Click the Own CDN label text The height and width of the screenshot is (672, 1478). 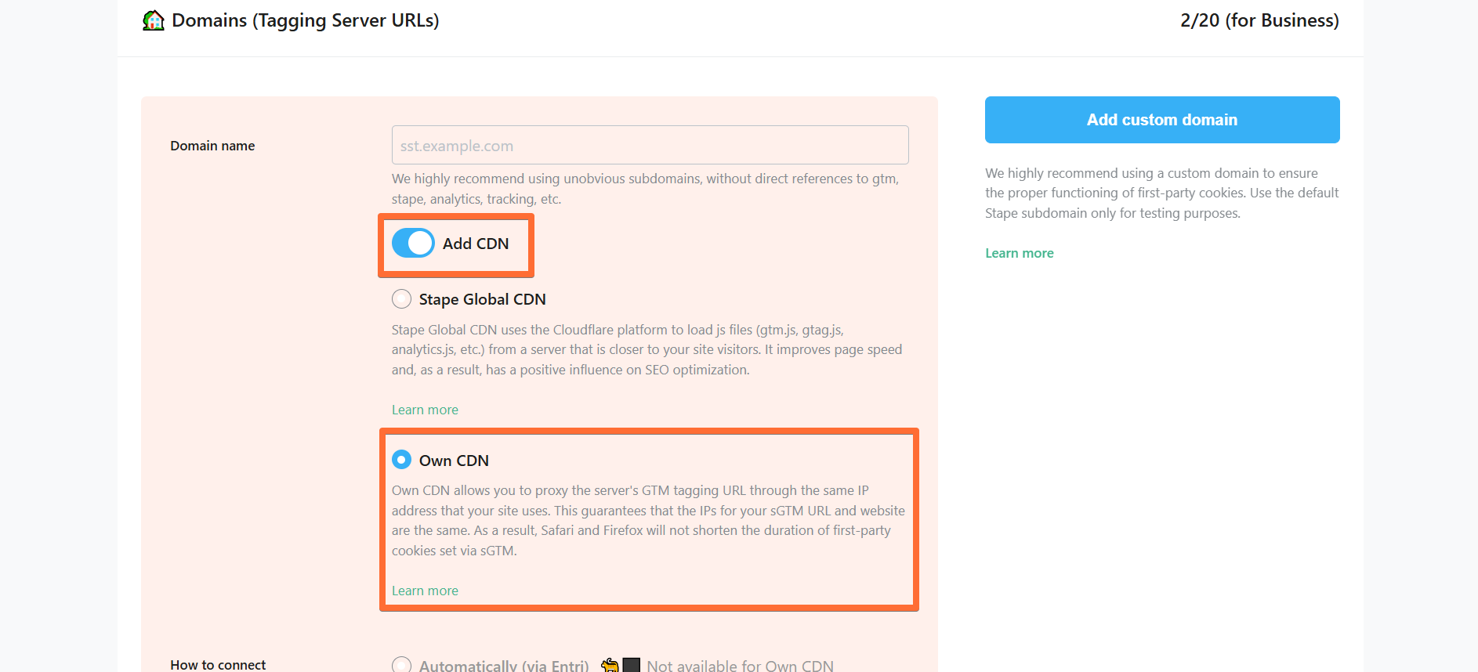click(454, 461)
